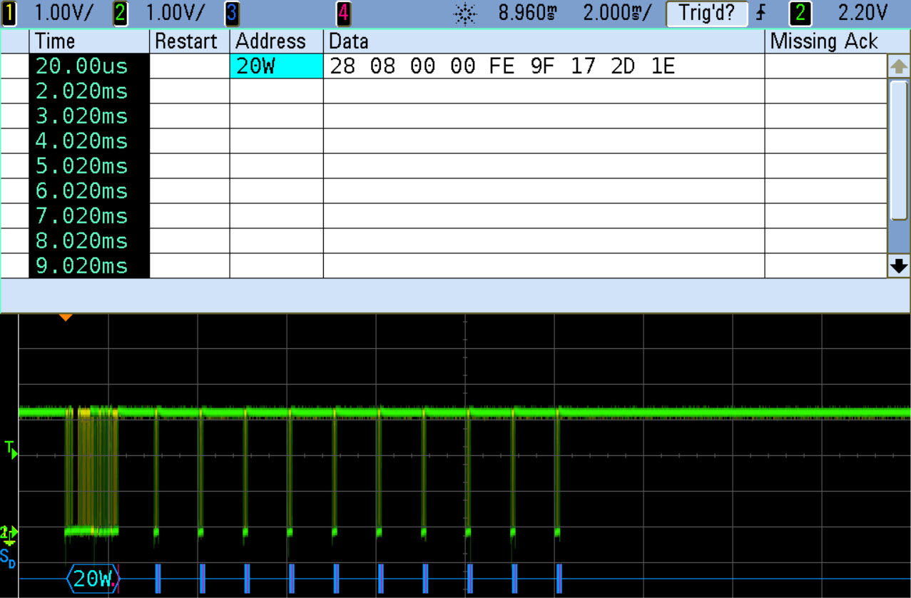
Task: Select channel 1 indicator in the status bar
Action: [9, 13]
